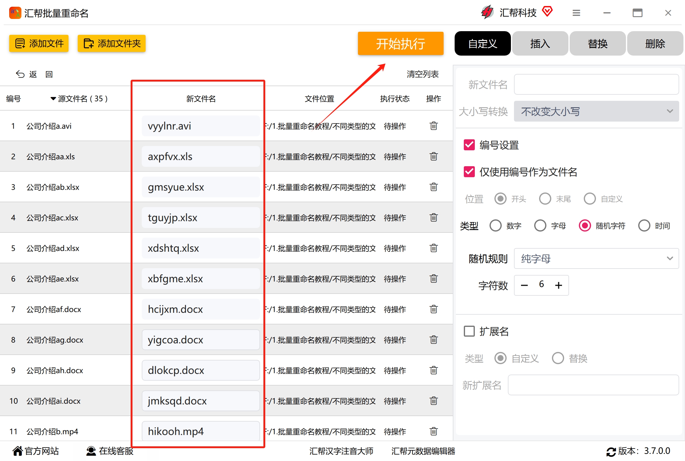Open 大小写转换 dropdown 不改变大小写
The image size is (685, 461).
(x=596, y=111)
